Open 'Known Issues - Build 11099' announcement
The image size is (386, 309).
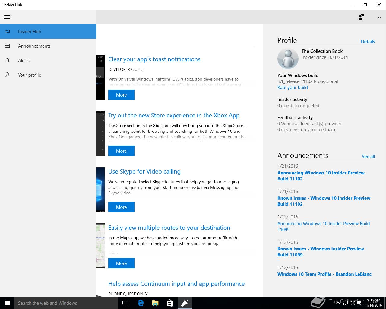point(321,252)
